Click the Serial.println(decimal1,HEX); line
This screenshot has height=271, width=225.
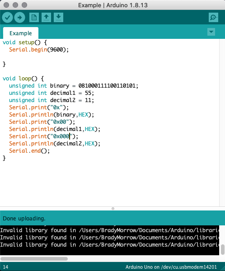pos(55,129)
